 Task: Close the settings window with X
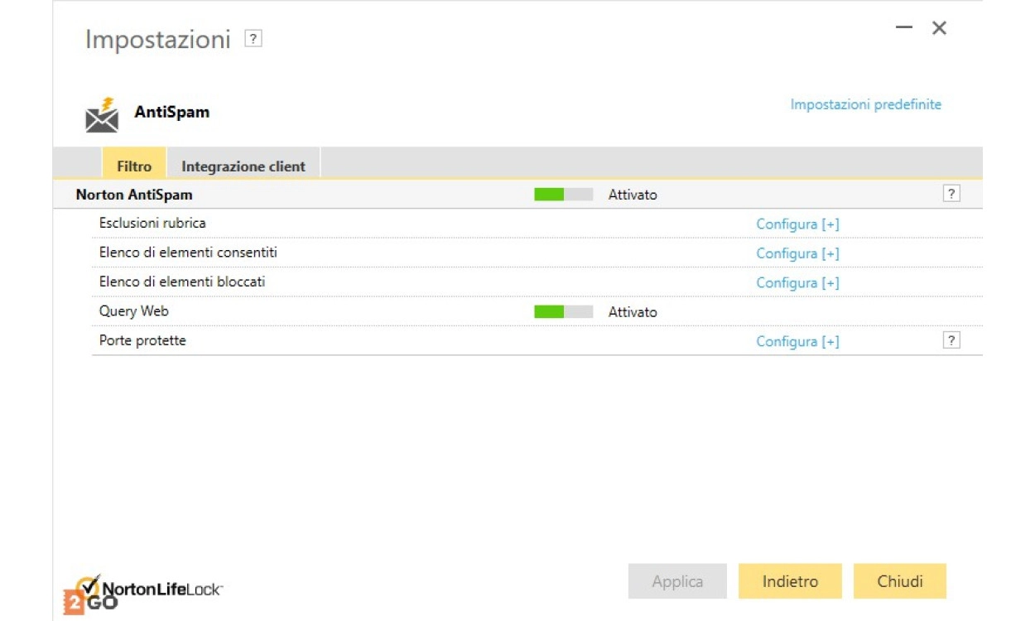point(939,28)
